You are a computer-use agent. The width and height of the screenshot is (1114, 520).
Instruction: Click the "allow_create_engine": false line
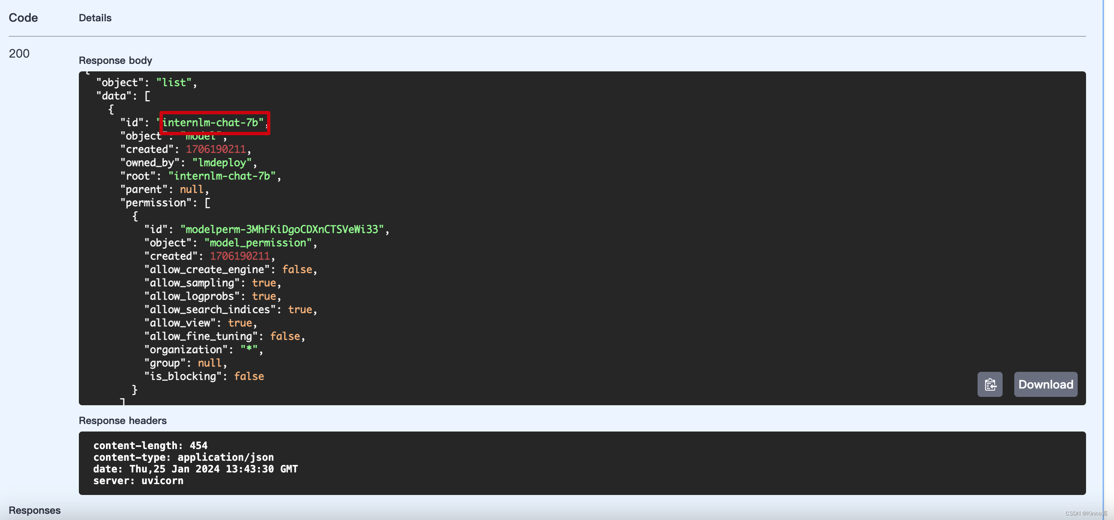point(230,270)
